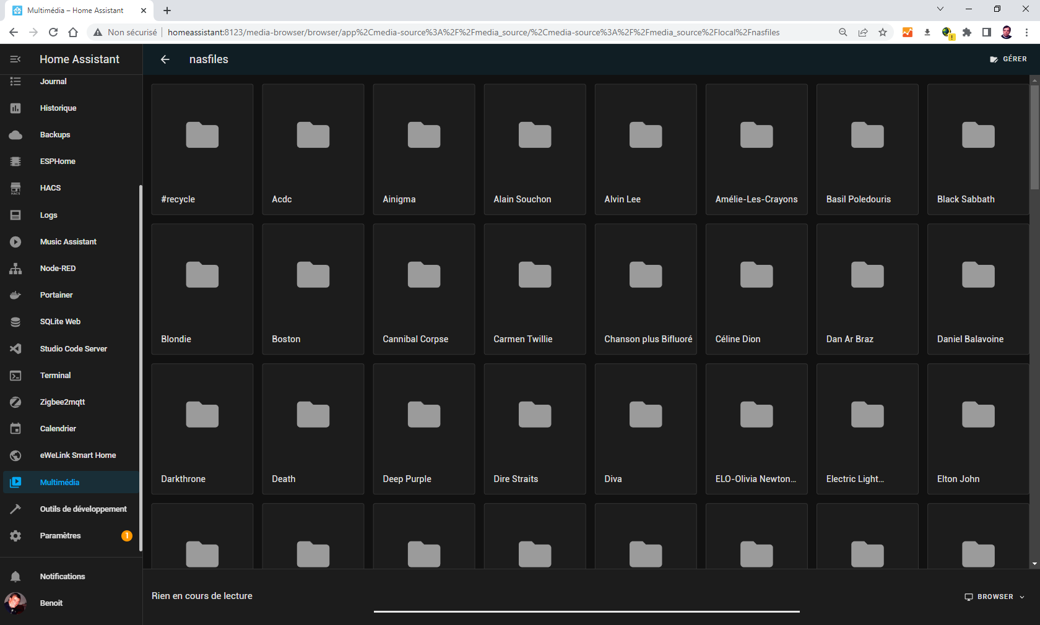Screen dimensions: 1040x625
Task: Open the Chrome extensions puzzle icon
Action: [967, 32]
